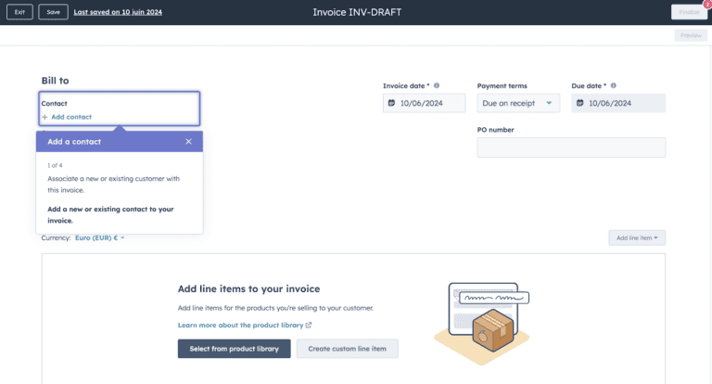This screenshot has height=384, width=712.
Task: Click the Invoice date info icon
Action: coord(437,85)
